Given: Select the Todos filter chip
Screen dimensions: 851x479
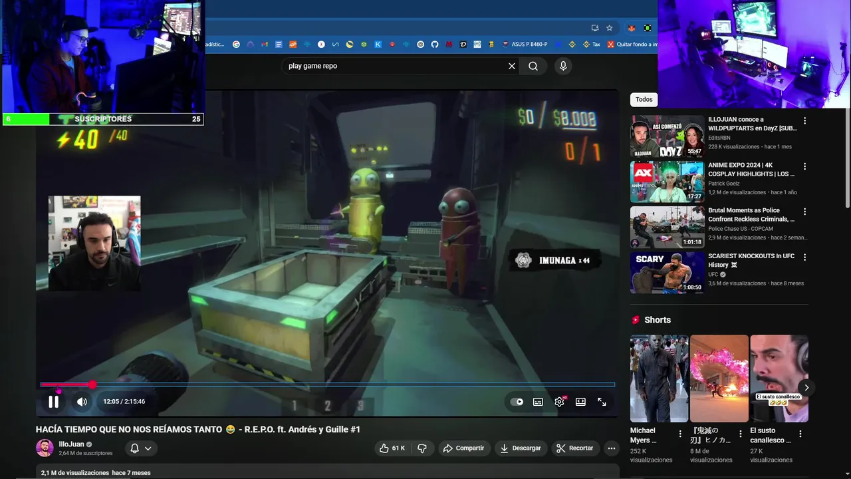Looking at the screenshot, I should 644,99.
